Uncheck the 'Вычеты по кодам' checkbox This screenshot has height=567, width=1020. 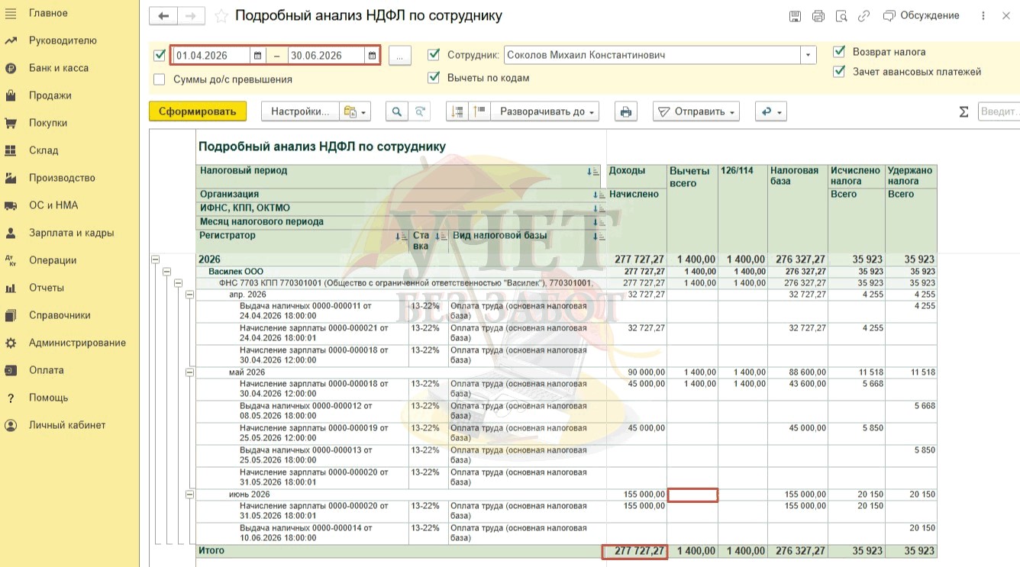[x=434, y=77]
